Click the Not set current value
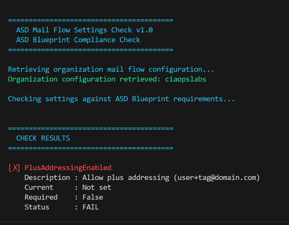The height and width of the screenshot is (225, 289). tap(97, 187)
